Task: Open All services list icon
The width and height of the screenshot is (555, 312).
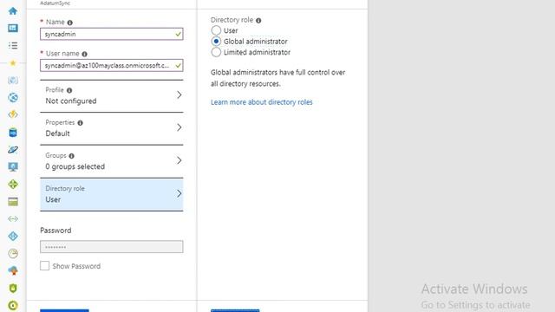Action: point(13,45)
